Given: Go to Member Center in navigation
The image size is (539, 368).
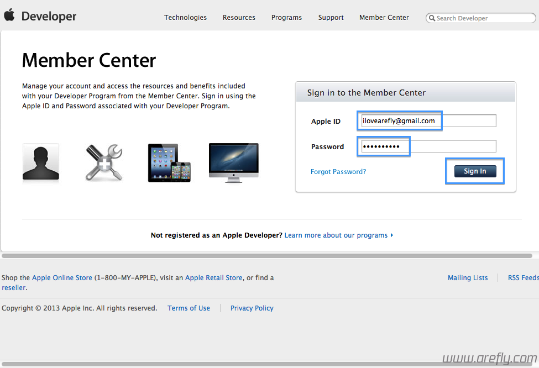Looking at the screenshot, I should coord(384,18).
